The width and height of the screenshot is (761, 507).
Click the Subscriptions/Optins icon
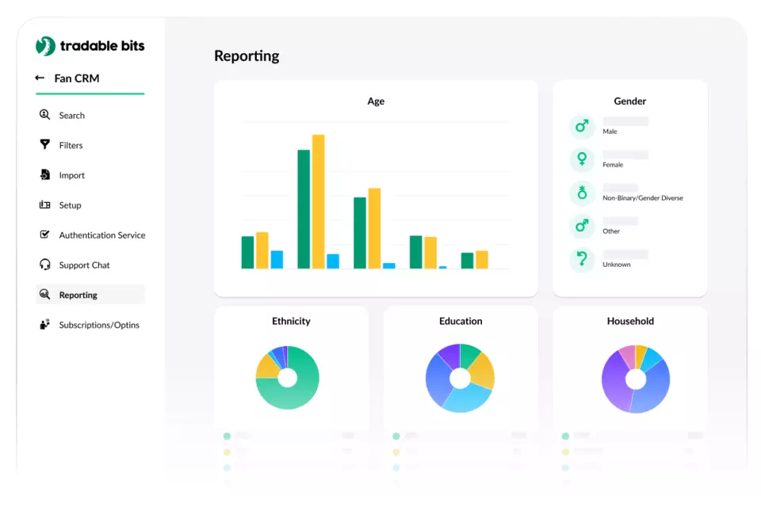[x=45, y=325]
